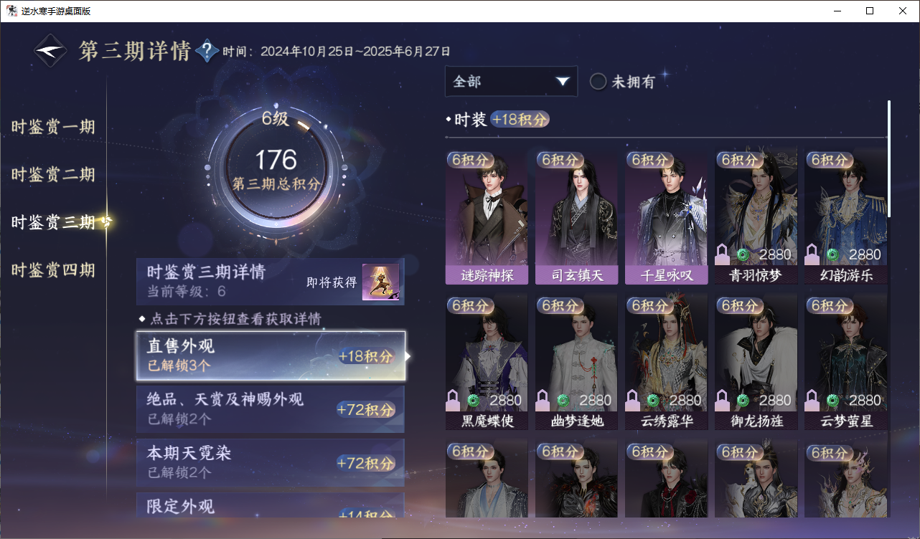Expand the 直售外观 arrow indicator

point(408,356)
